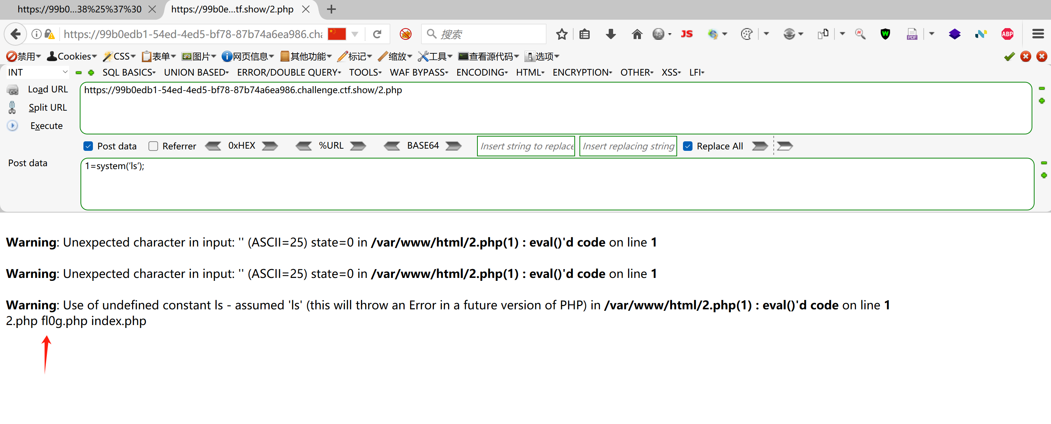Click the red JS toolbar icon

pos(686,34)
